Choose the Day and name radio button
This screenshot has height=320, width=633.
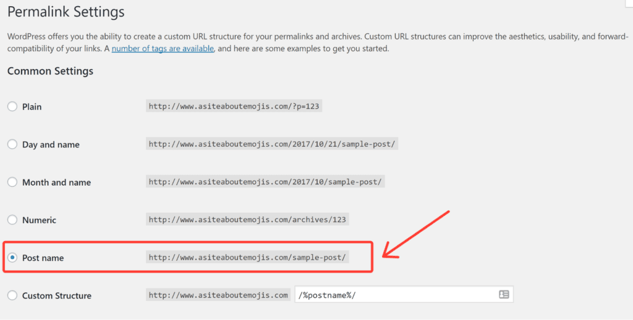coord(12,144)
